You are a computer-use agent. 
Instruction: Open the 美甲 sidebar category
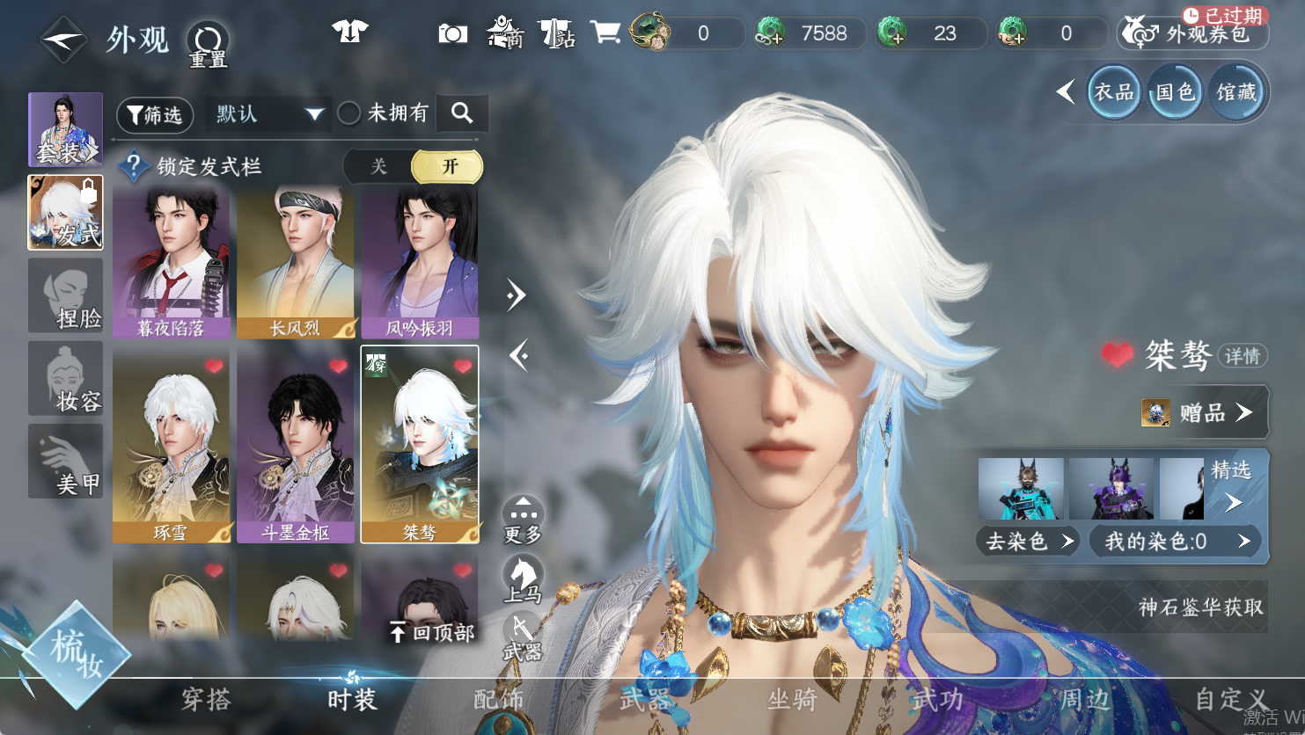pos(66,462)
